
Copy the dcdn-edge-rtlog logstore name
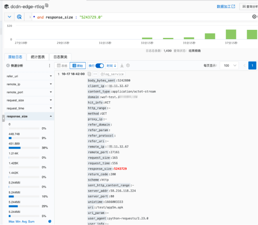(x=47, y=5)
